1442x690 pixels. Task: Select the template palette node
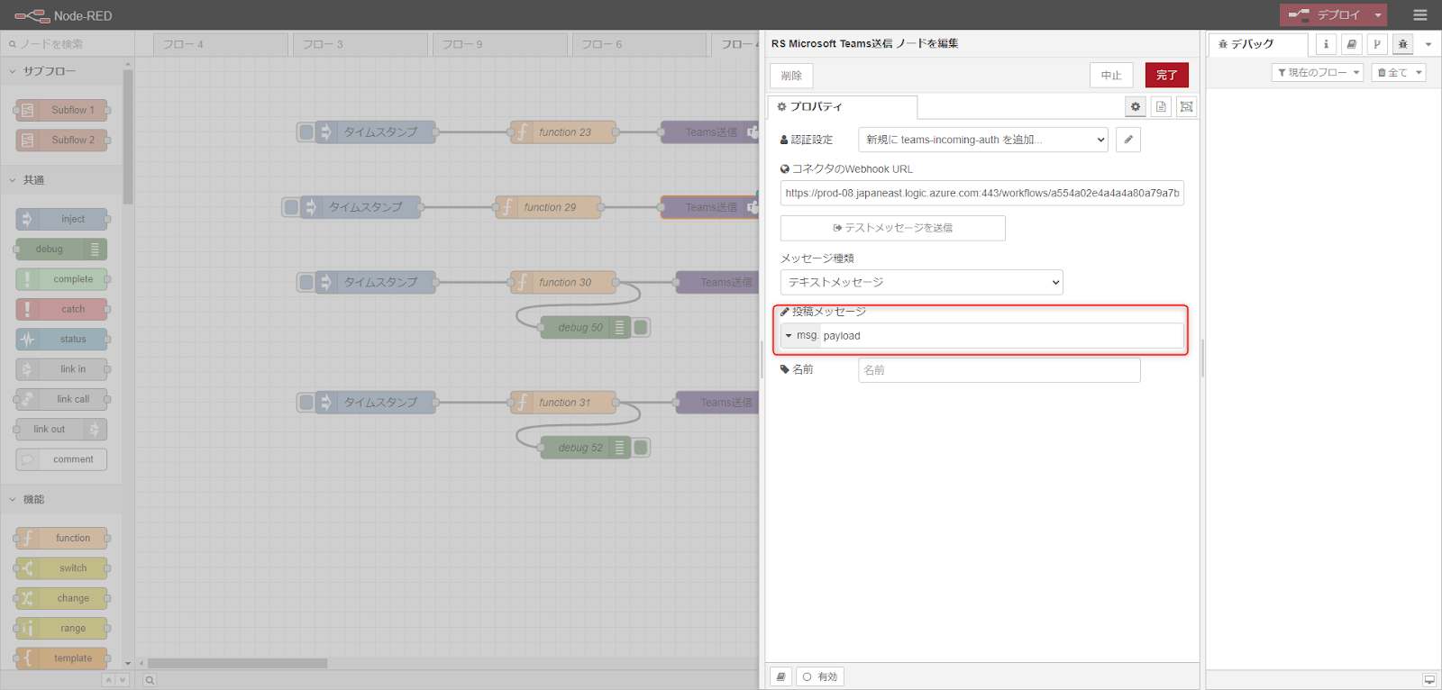tap(62, 658)
